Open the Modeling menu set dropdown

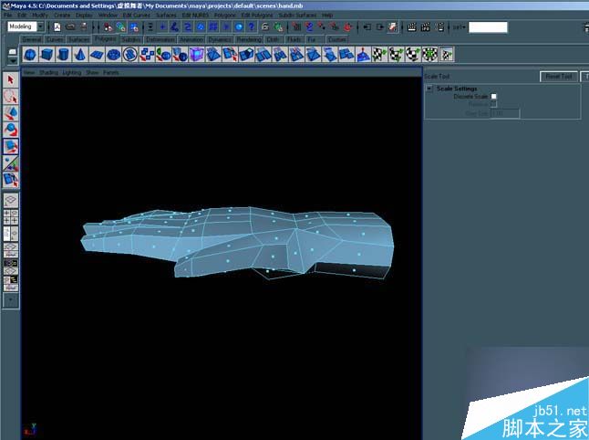40,26
